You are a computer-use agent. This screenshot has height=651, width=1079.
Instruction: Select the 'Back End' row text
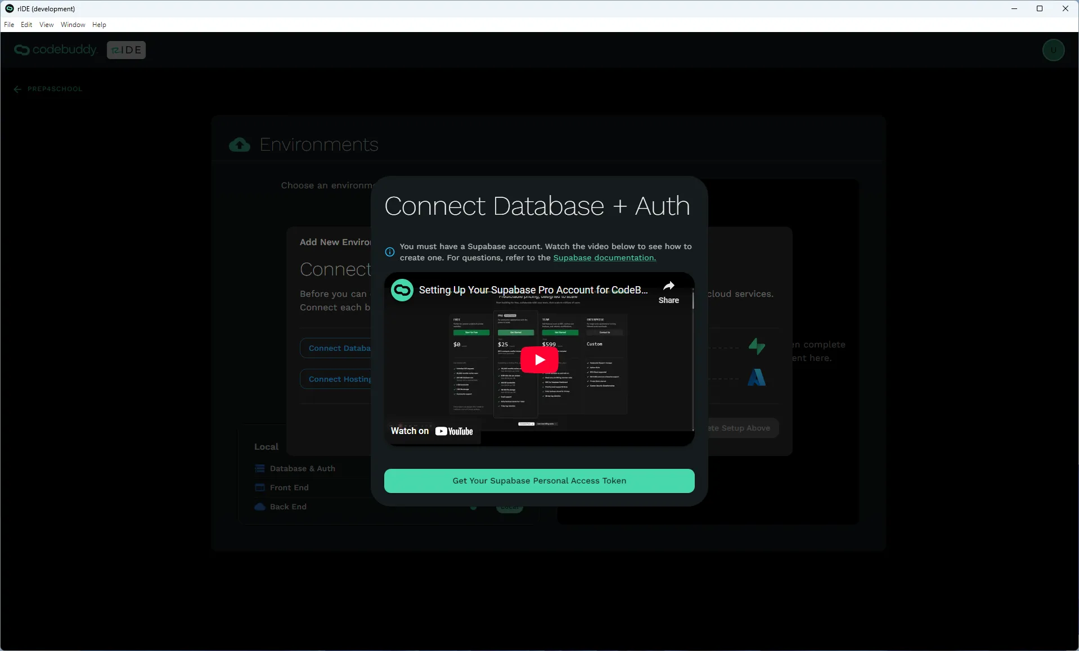click(x=288, y=507)
